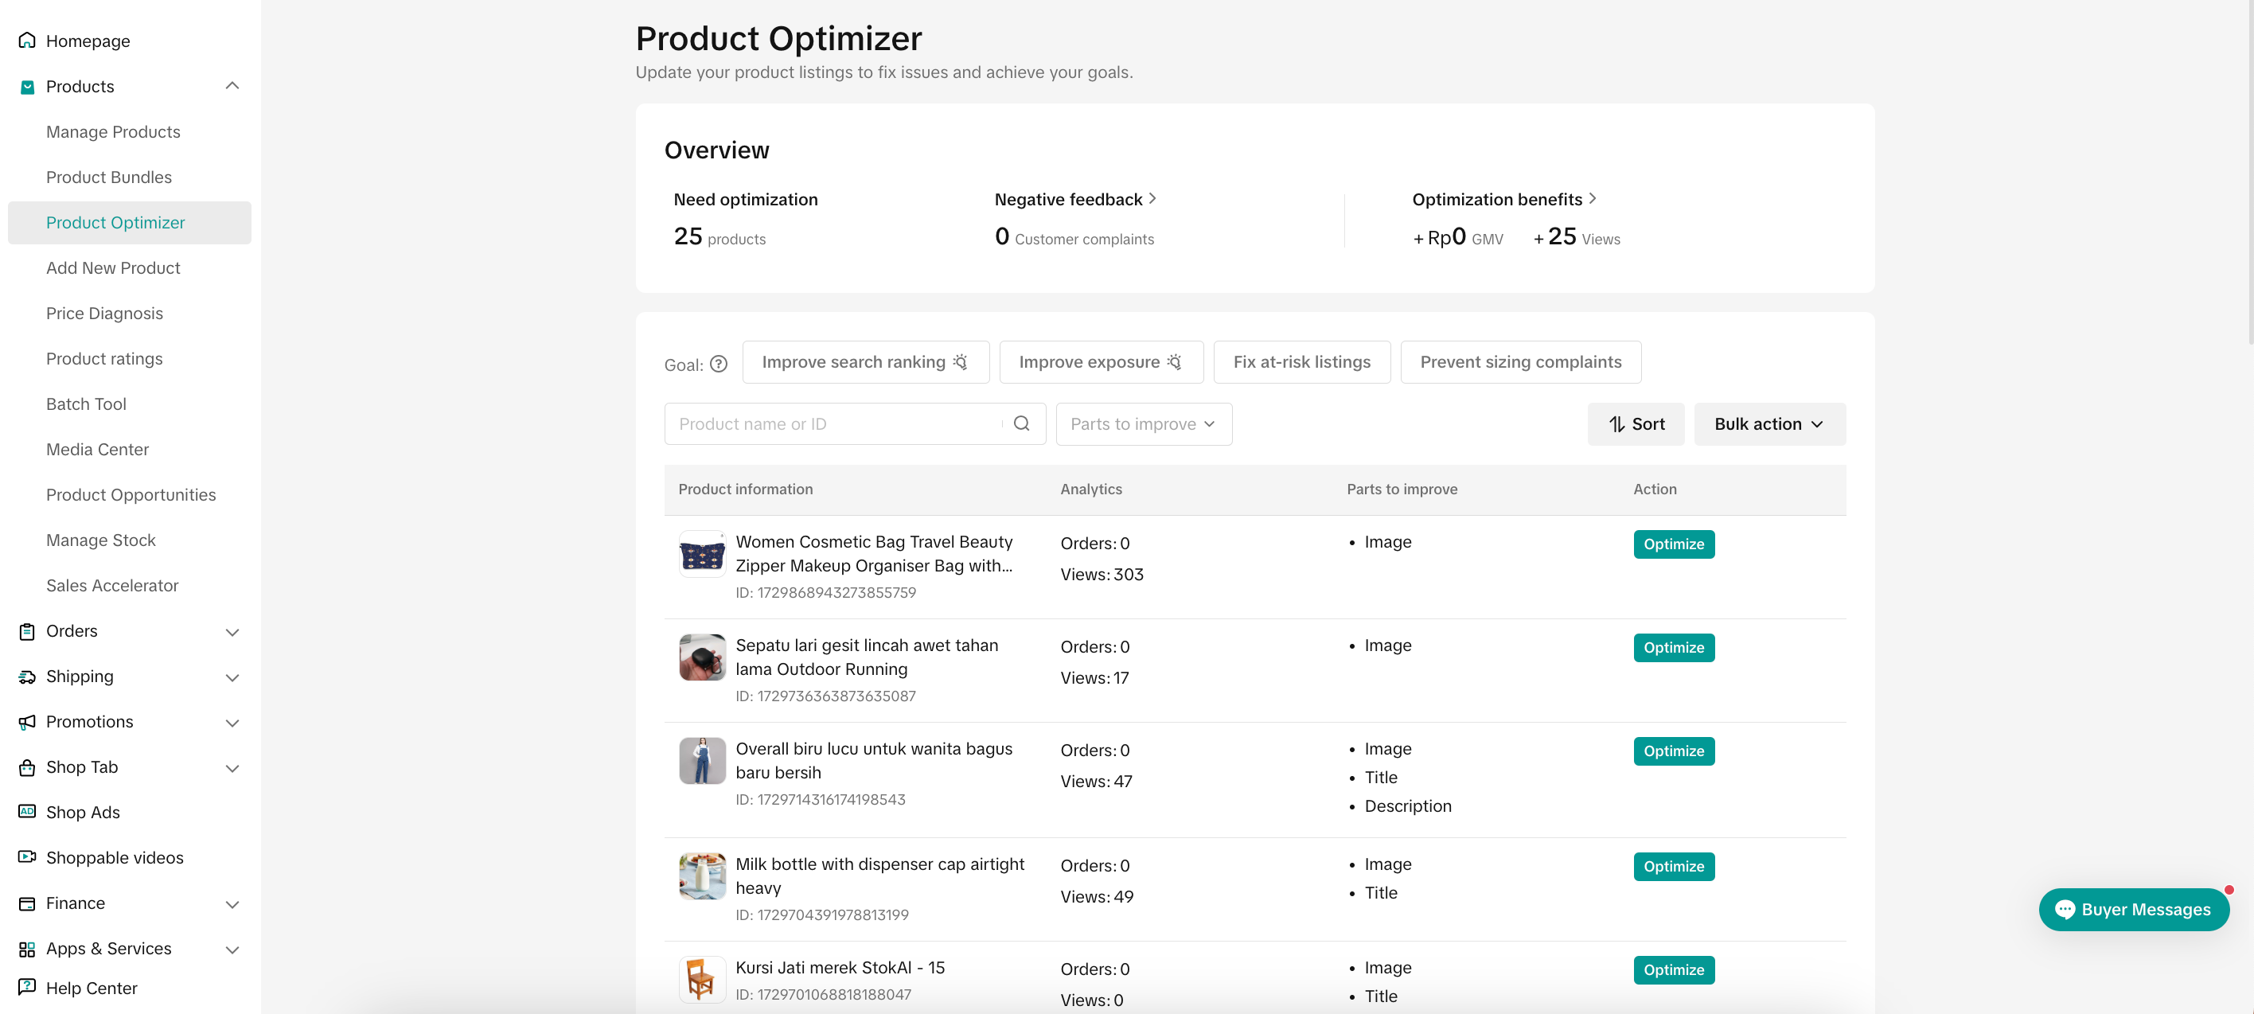Viewport: 2254px width, 1014px height.
Task: Click the Help Center chat icon
Action: (27, 987)
